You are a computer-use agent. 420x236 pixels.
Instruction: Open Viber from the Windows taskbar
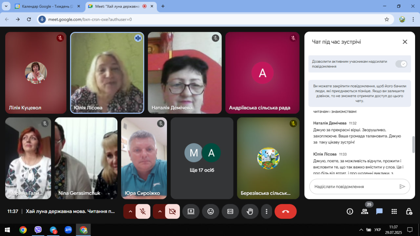38,230
